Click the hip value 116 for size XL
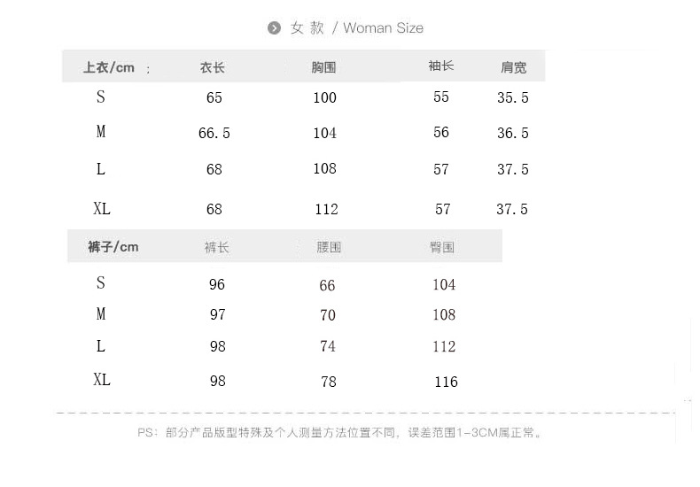 [x=446, y=382]
